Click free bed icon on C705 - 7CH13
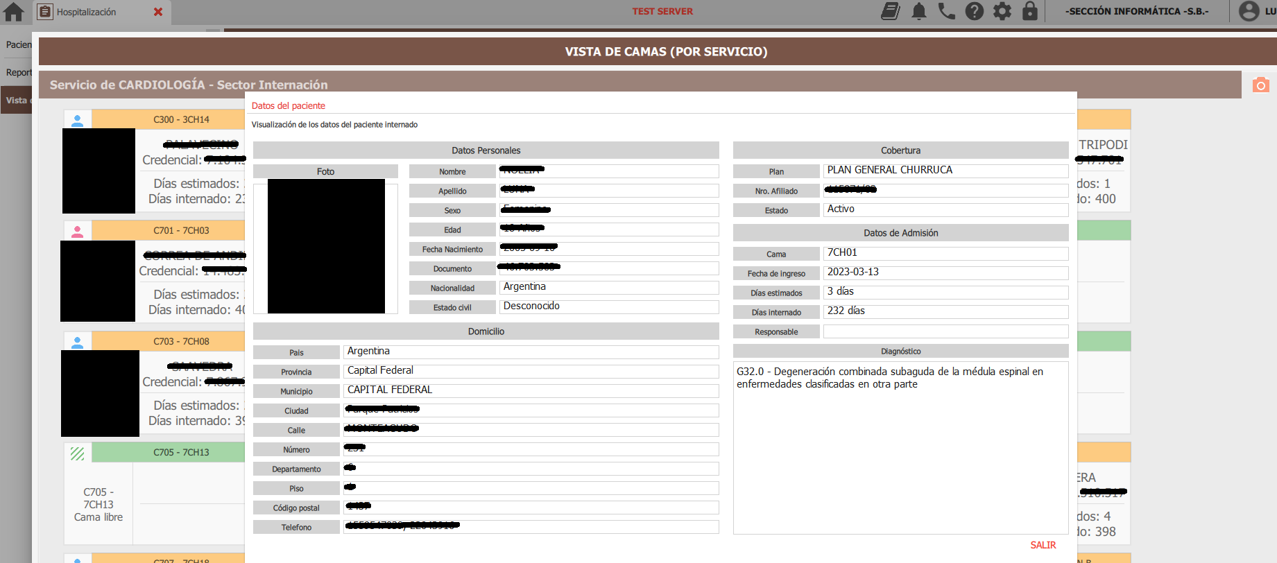 (x=78, y=453)
